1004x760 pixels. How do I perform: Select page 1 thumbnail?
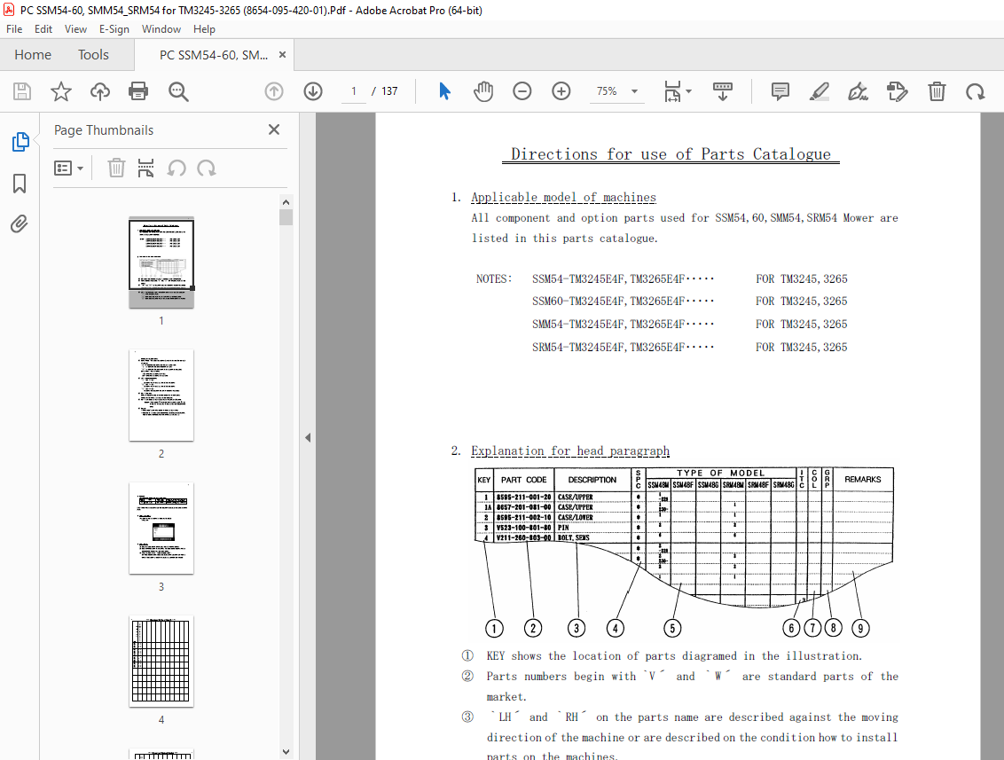pyautogui.click(x=161, y=263)
